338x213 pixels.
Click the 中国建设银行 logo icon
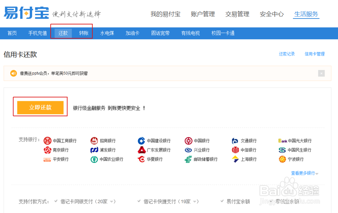(x=141, y=141)
